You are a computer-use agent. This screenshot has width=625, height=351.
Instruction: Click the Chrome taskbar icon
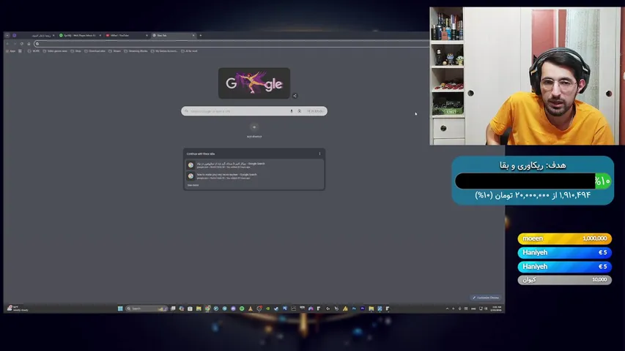(x=207, y=309)
